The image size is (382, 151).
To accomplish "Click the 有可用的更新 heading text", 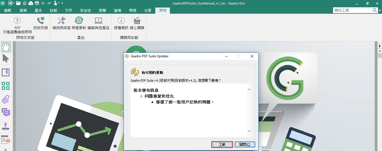I will [152, 73].
